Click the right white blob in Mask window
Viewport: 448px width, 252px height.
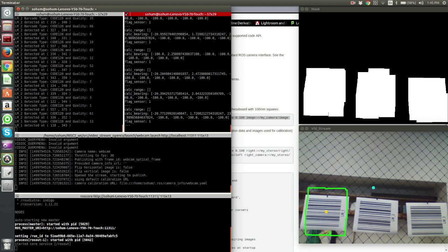point(427,99)
